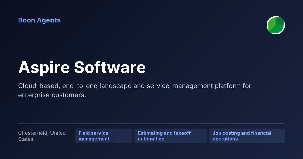The image size is (303, 159).
Task: Click the green pie-chart Aspire logo icon
Action: tap(276, 25)
